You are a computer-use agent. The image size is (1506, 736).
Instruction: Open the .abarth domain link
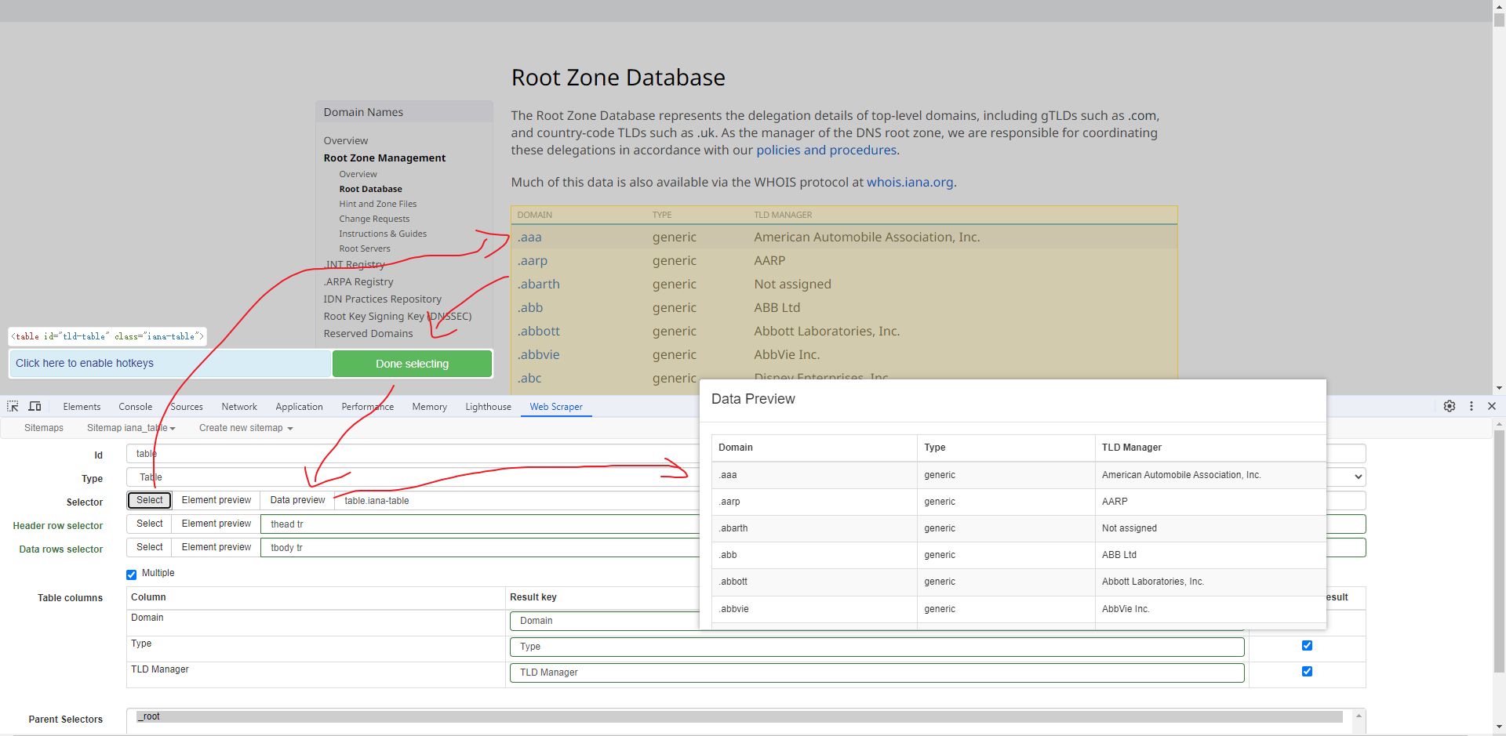(539, 284)
